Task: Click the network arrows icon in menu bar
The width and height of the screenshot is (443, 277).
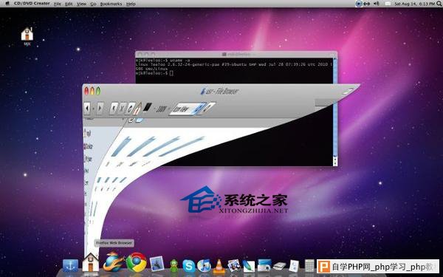Action: (x=366, y=4)
